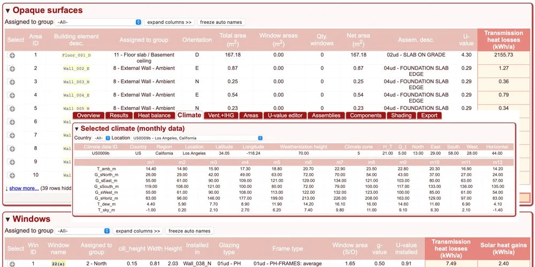The image size is (535, 267).
Task: Click the -118.24 longitude value
Action: (253, 153)
